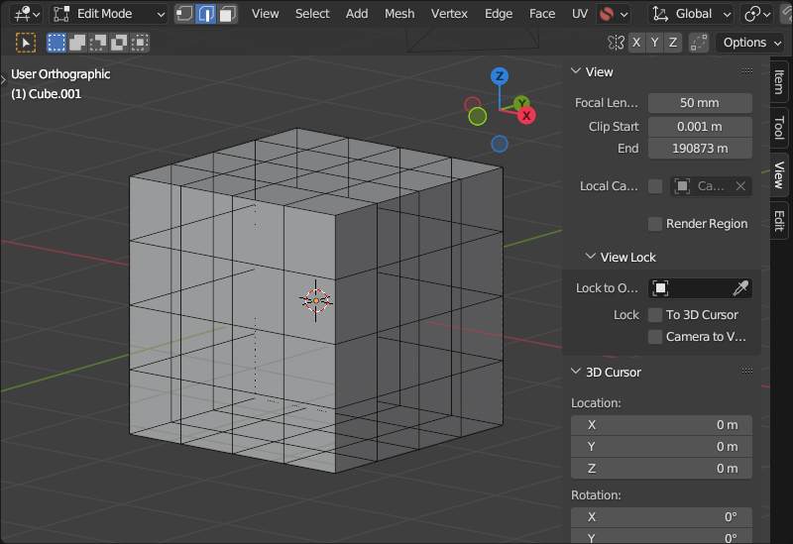
Task: Click the hollow green negative Y gizmo circle
Action: (478, 117)
